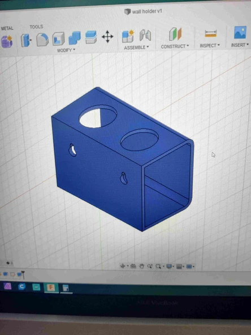Select the Move/Copy tool
The width and height of the screenshot is (251, 335).
coord(107,37)
